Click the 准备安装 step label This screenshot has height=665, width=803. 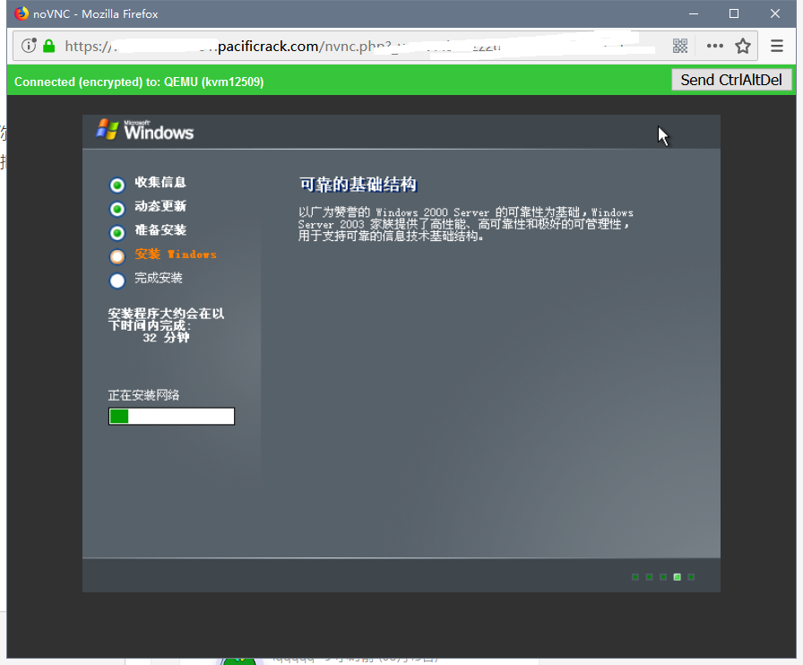pos(160,230)
